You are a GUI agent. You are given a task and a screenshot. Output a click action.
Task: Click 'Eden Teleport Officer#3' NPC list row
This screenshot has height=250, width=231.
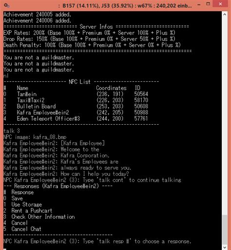pos(76,118)
